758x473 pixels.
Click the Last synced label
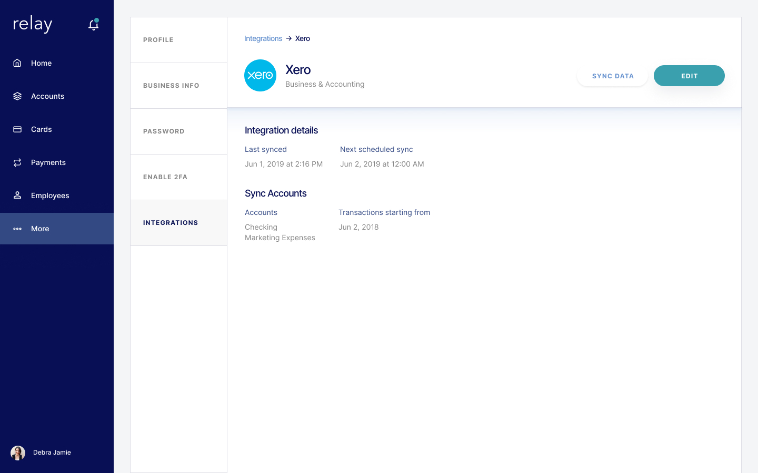tap(266, 149)
